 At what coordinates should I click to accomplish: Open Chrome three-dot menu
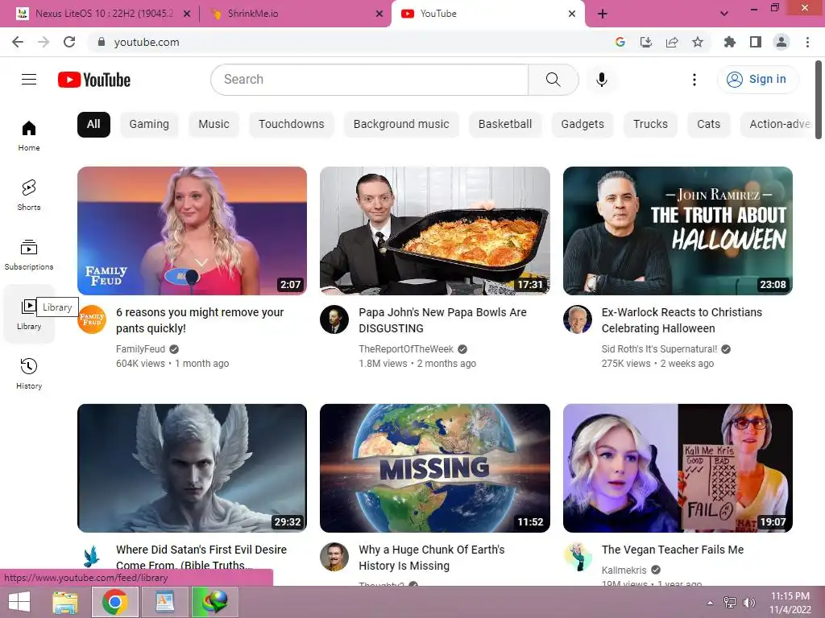[807, 42]
